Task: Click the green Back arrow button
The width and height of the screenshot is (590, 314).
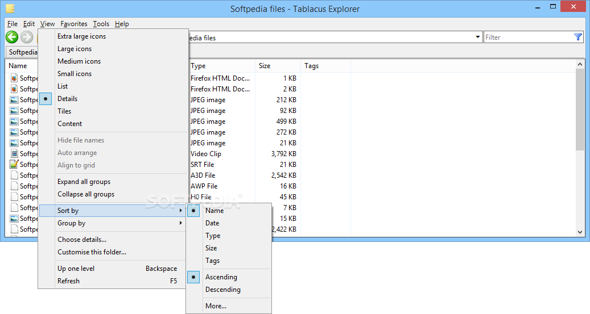Action: 12,37
